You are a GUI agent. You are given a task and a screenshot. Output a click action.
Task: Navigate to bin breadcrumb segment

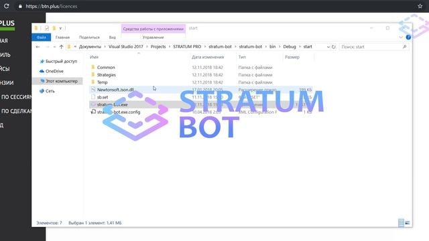tap(273, 47)
